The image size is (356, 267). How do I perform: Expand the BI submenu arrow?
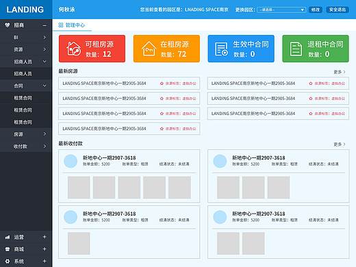pos(44,37)
